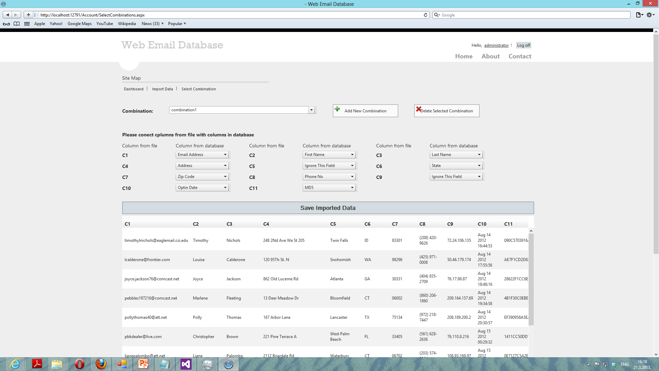This screenshot has height=371, width=659.
Task: Add bookmark with the plus icon
Action: 28,15
